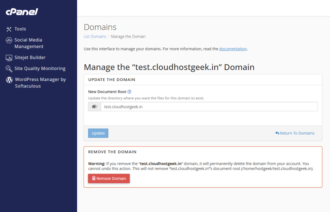
Task: Click the Sitejet Builder monitor icon
Action: click(x=9, y=57)
